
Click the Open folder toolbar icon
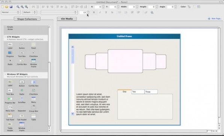[7, 7]
